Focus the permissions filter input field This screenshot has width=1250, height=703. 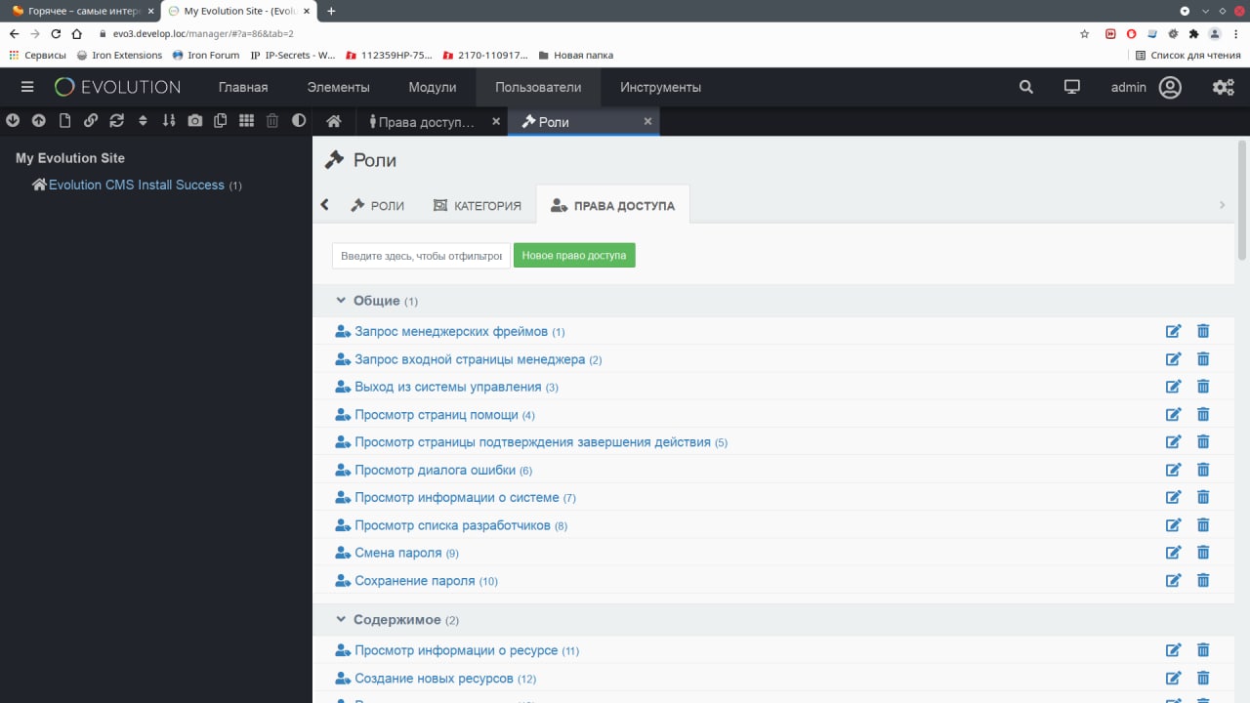(x=421, y=256)
